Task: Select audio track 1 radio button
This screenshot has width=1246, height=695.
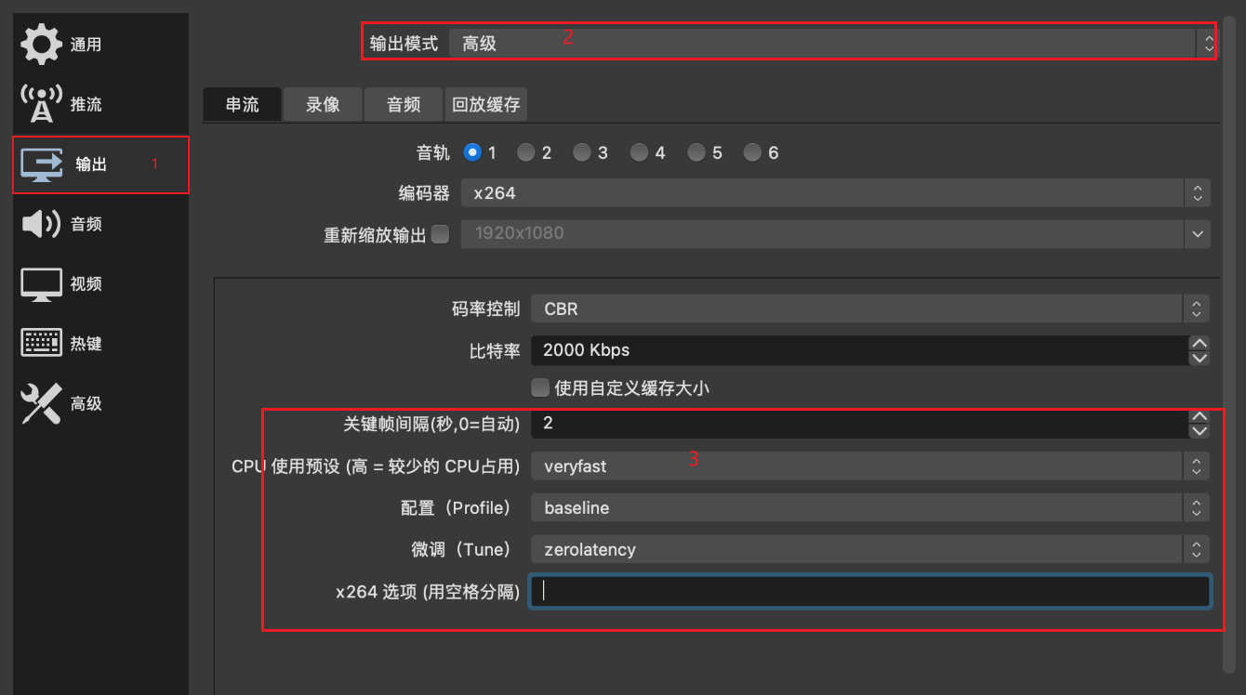Action: point(472,152)
